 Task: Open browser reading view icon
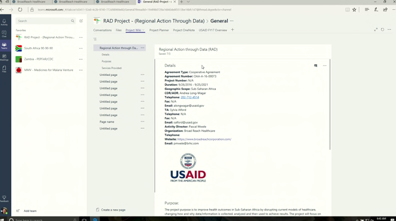(347, 10)
